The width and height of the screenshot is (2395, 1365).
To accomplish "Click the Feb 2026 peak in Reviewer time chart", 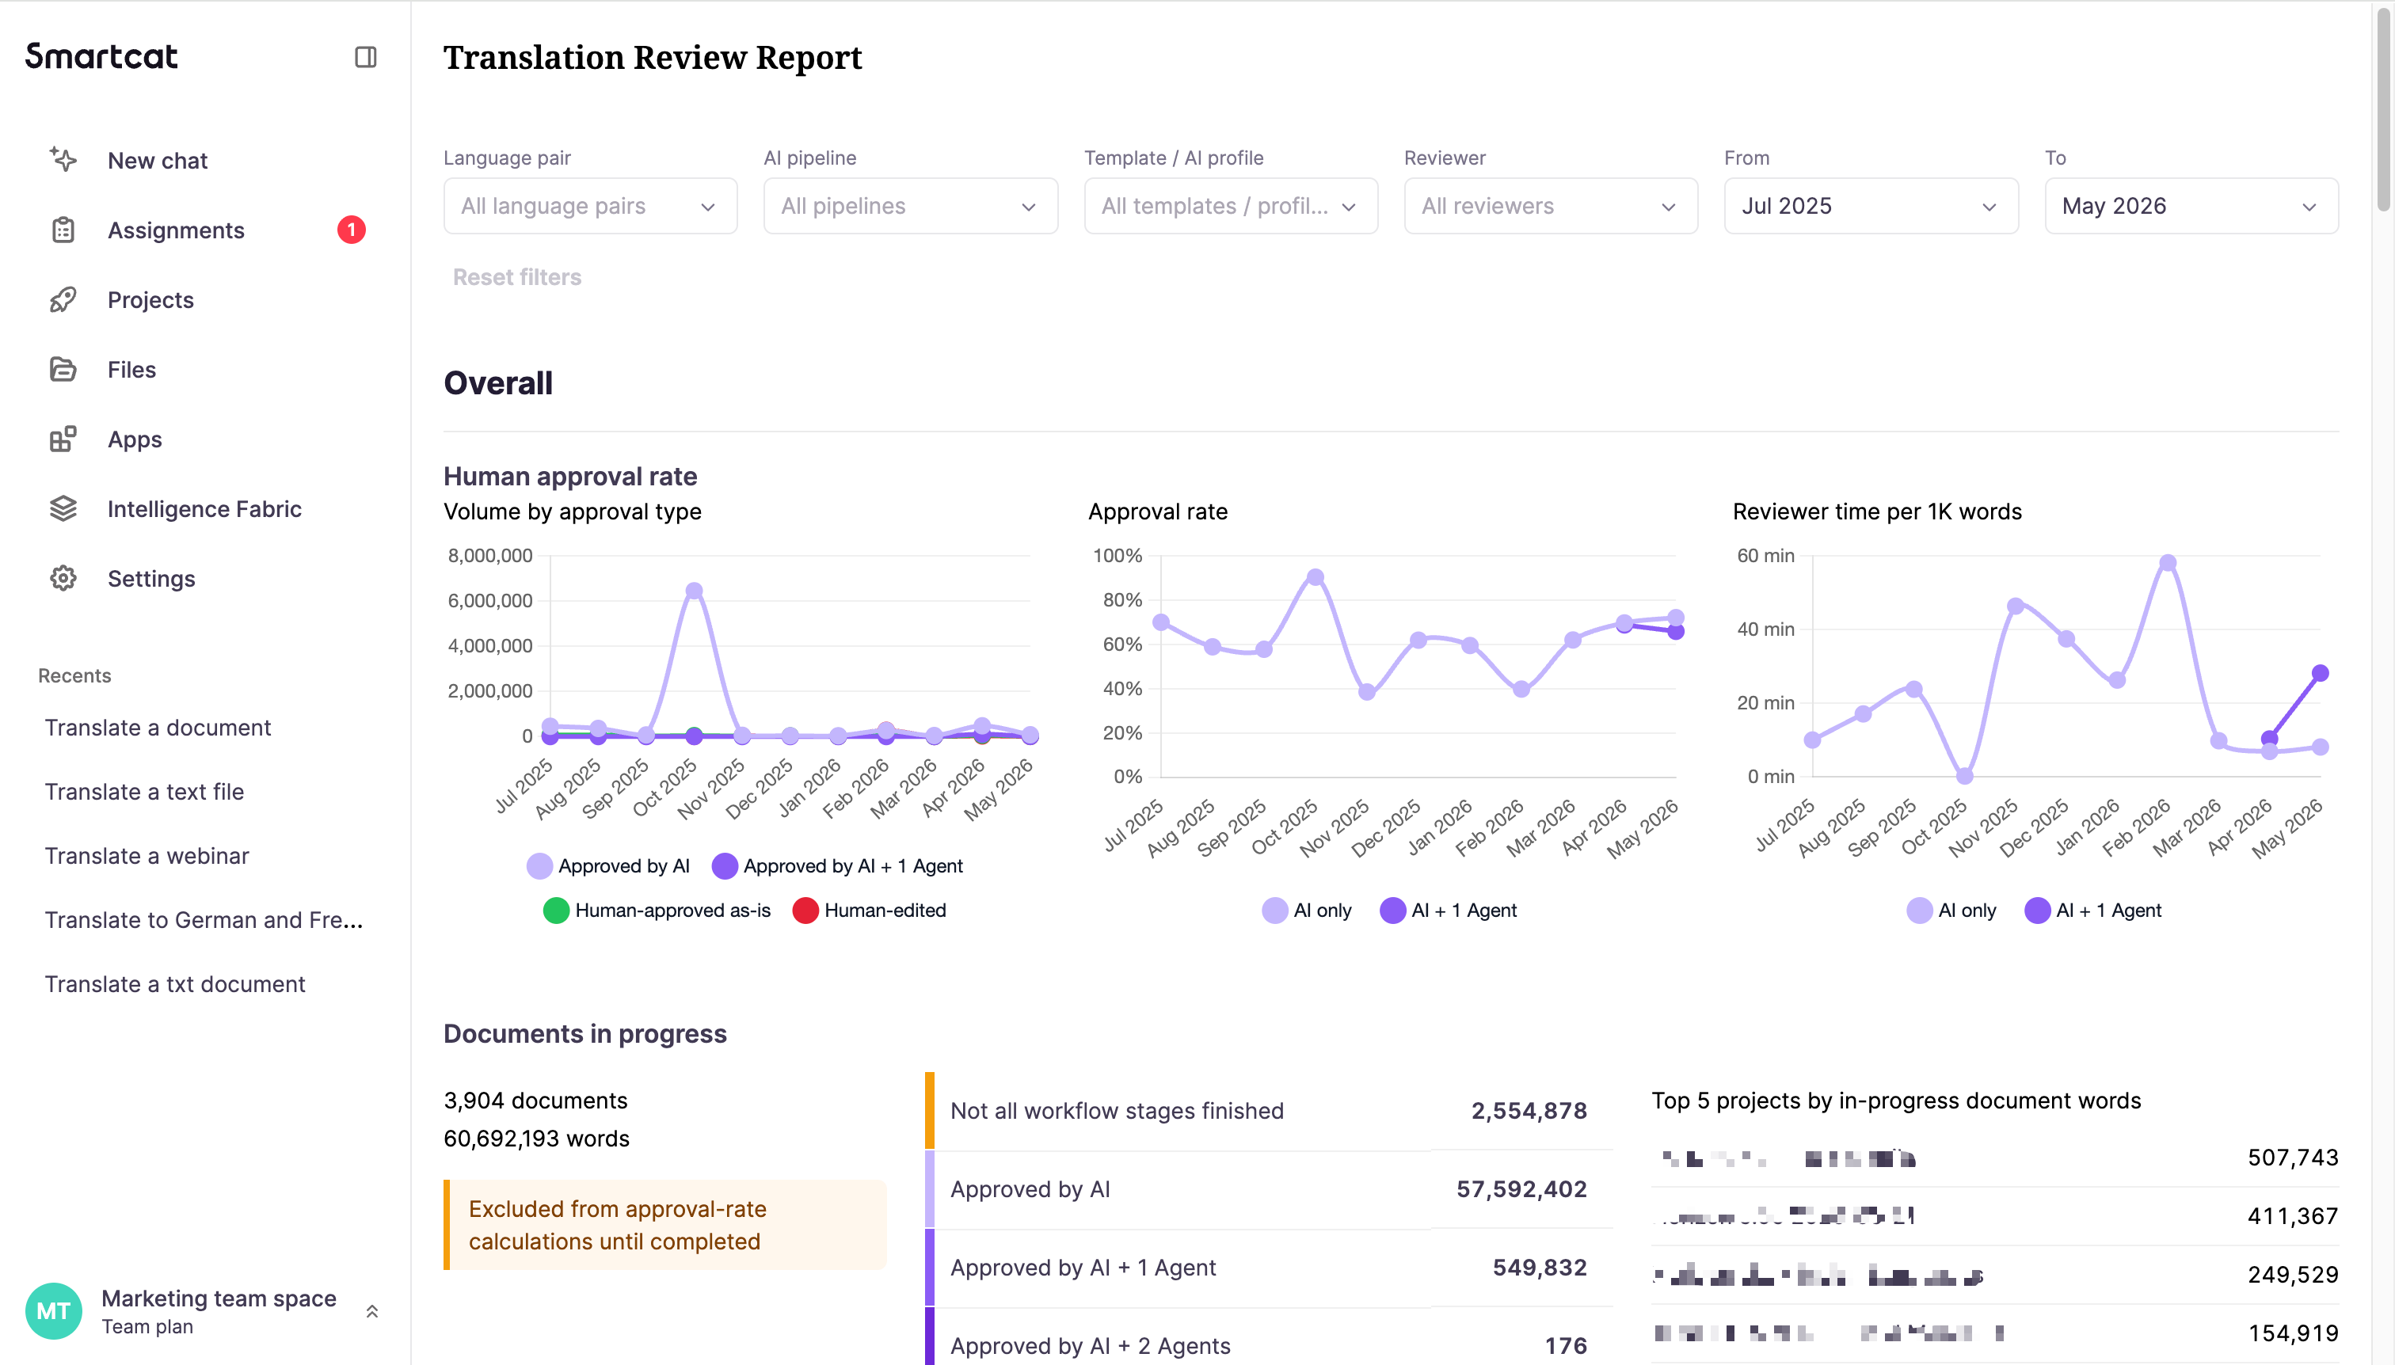I will coord(2168,562).
